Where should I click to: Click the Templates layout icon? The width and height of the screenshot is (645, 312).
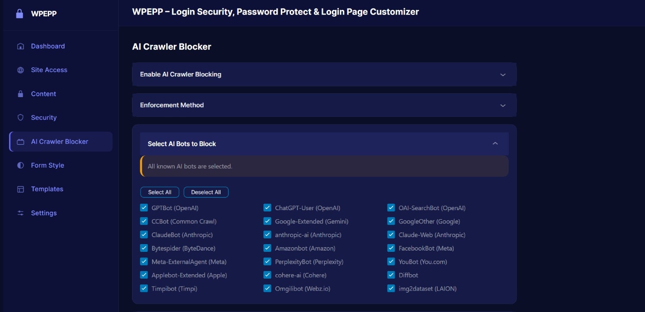[x=20, y=189]
